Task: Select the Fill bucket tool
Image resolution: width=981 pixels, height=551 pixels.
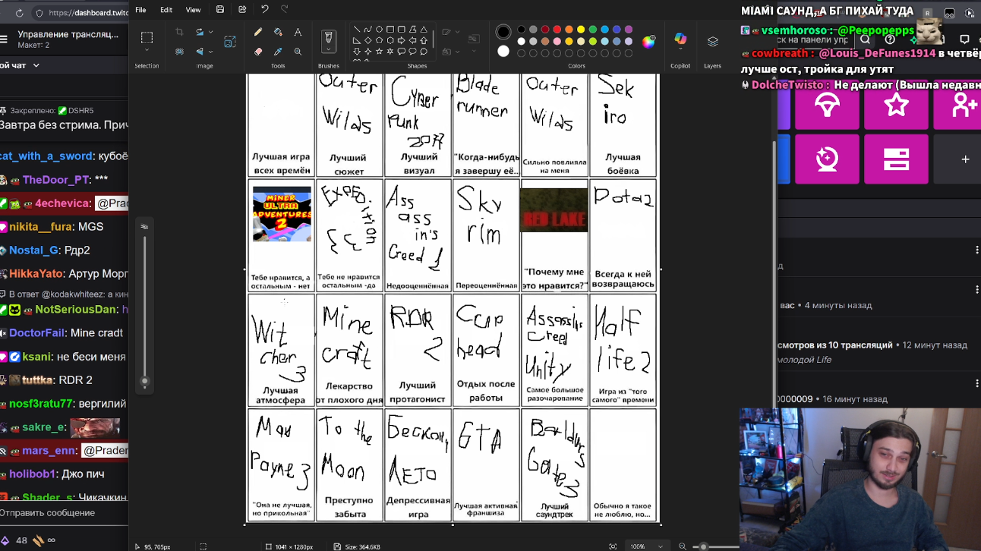Action: coord(278,33)
